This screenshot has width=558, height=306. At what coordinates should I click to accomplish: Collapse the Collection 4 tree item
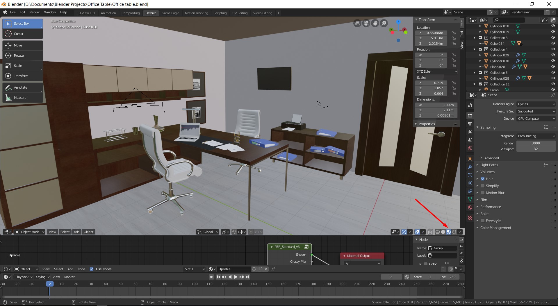pos(474,49)
